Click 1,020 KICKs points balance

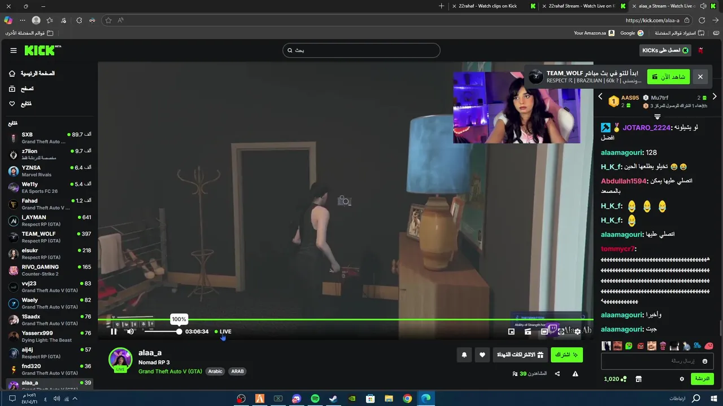615,379
